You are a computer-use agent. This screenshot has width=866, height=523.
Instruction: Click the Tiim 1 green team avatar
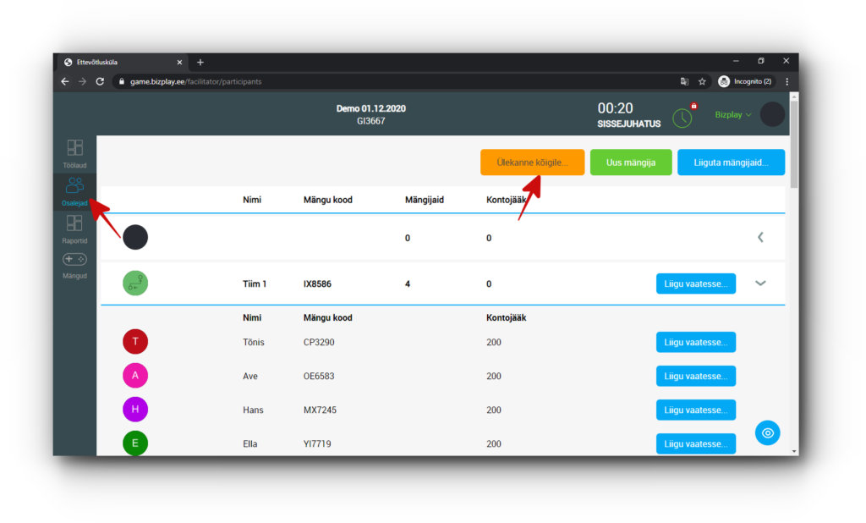click(135, 284)
